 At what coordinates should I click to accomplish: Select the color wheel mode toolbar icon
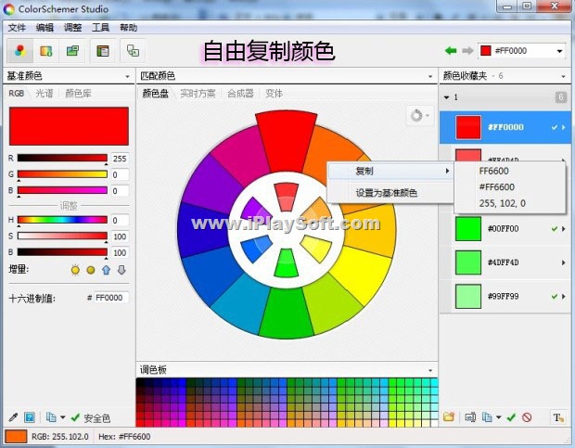pyautogui.click(x=19, y=51)
